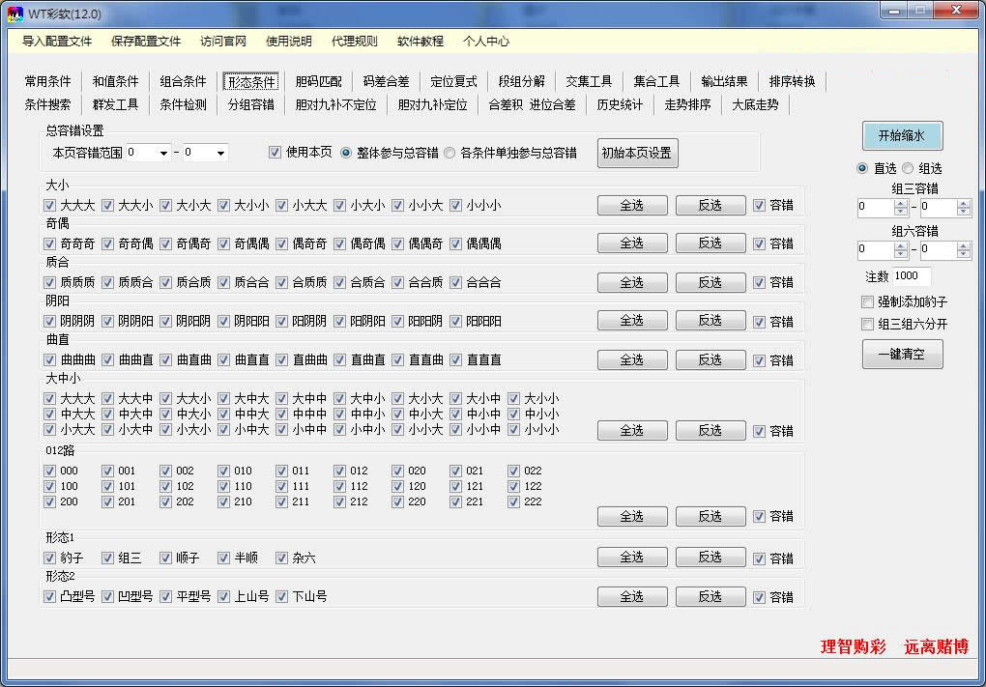Switch to the 历史统计 tab
Screen dimensions: 986x687
(620, 105)
